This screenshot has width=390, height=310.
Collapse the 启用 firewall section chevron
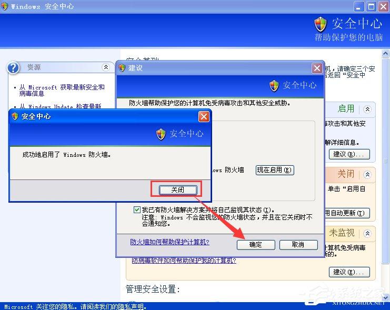(x=367, y=109)
